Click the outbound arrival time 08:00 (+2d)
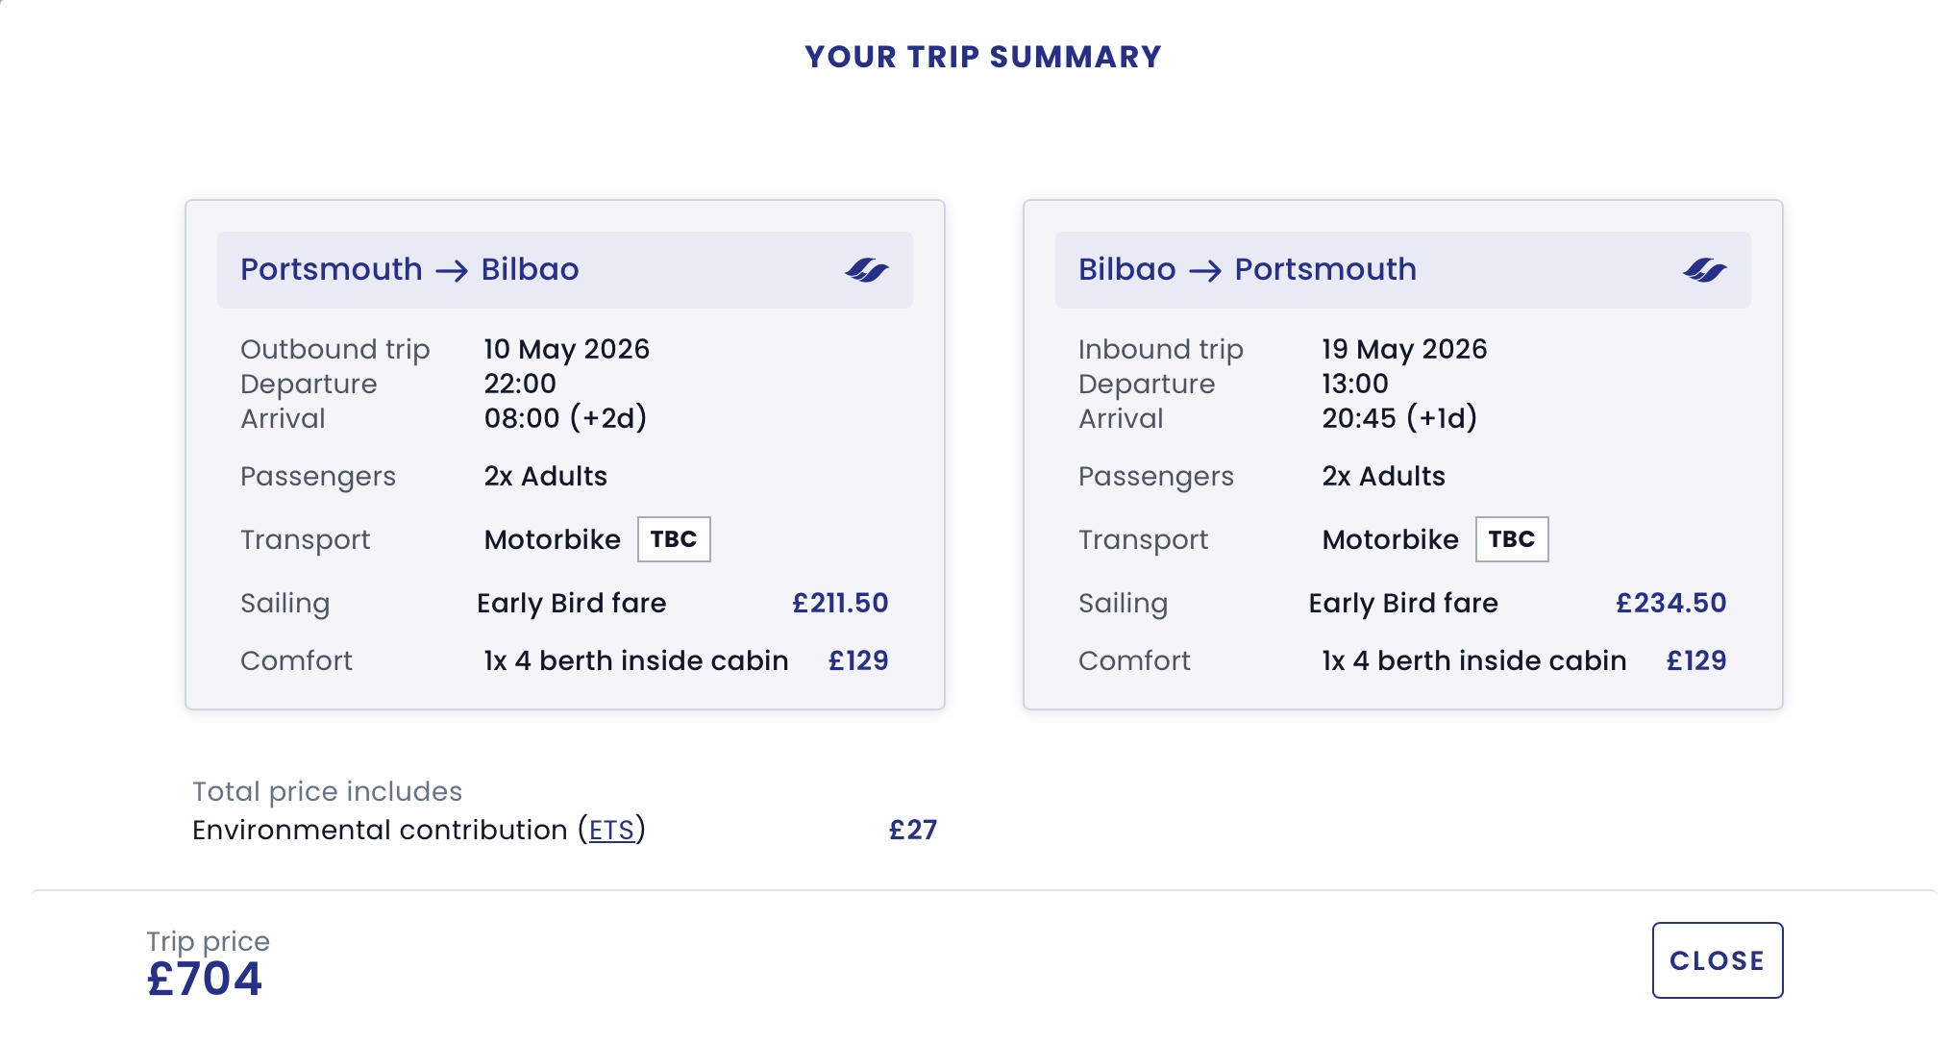 [x=565, y=418]
